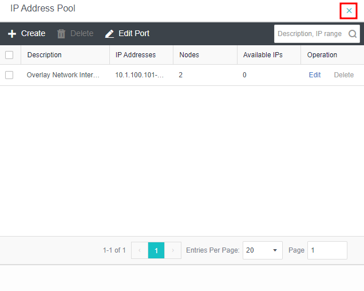
Task: Open the Entries Per Page dropdown
Action: [263, 250]
